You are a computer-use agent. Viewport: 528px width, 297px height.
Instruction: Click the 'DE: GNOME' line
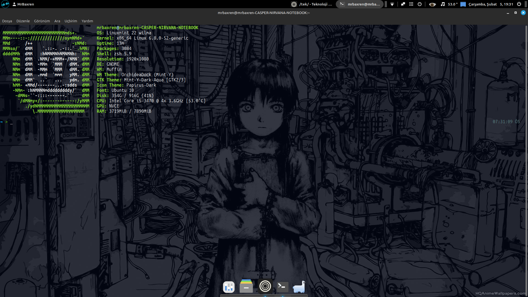click(108, 64)
